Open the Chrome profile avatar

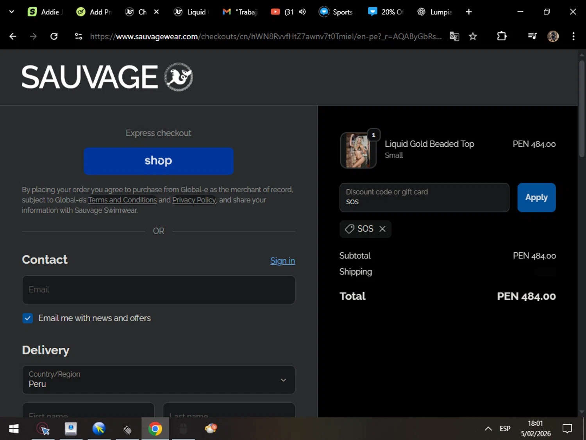pos(553,36)
